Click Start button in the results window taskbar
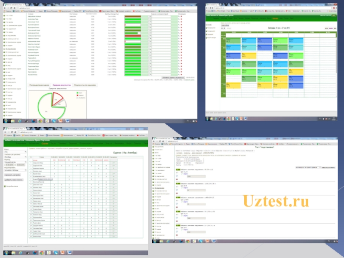Viewport: 344px width, 258px height. 6,121
